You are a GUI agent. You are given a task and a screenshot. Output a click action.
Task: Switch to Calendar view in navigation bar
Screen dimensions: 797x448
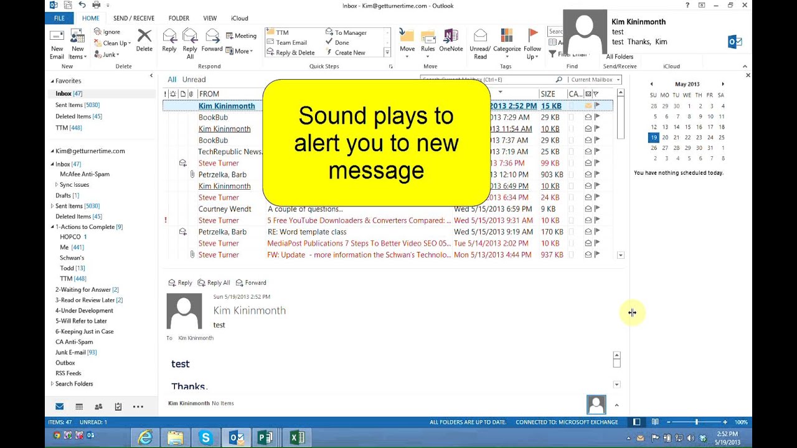click(79, 406)
